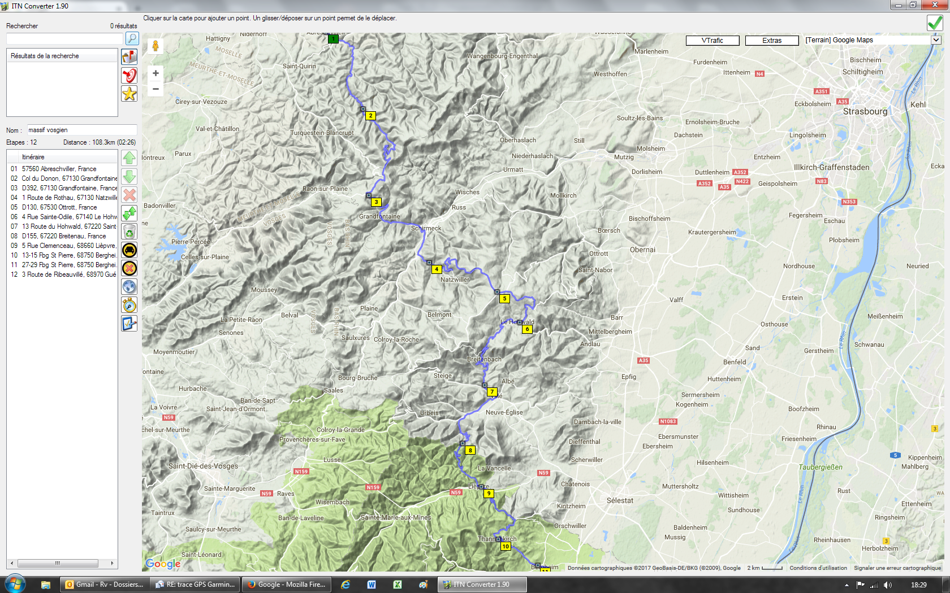
Task: Click the Nom field containing massif vosgien
Action: [x=81, y=130]
